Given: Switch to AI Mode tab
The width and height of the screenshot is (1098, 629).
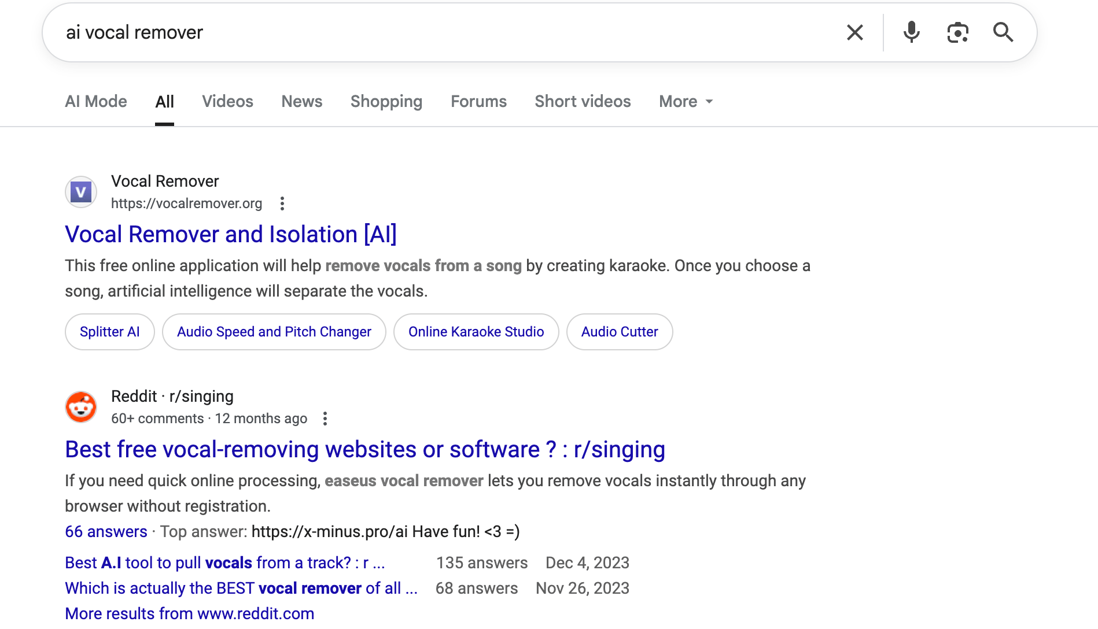Looking at the screenshot, I should coord(96,102).
